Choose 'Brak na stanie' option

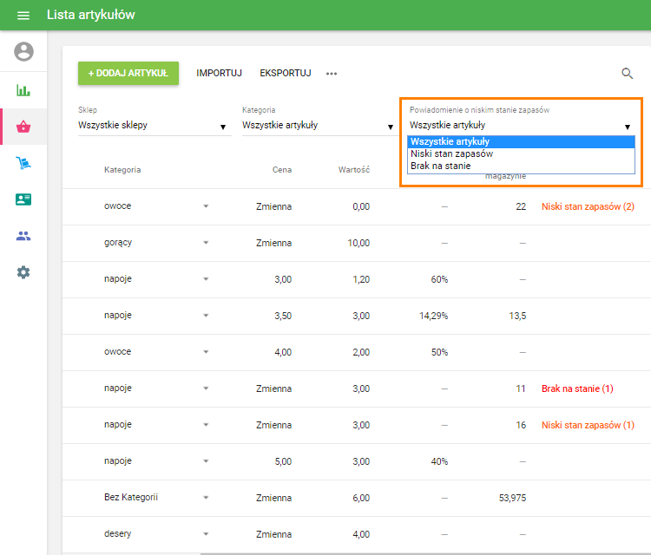(x=439, y=166)
